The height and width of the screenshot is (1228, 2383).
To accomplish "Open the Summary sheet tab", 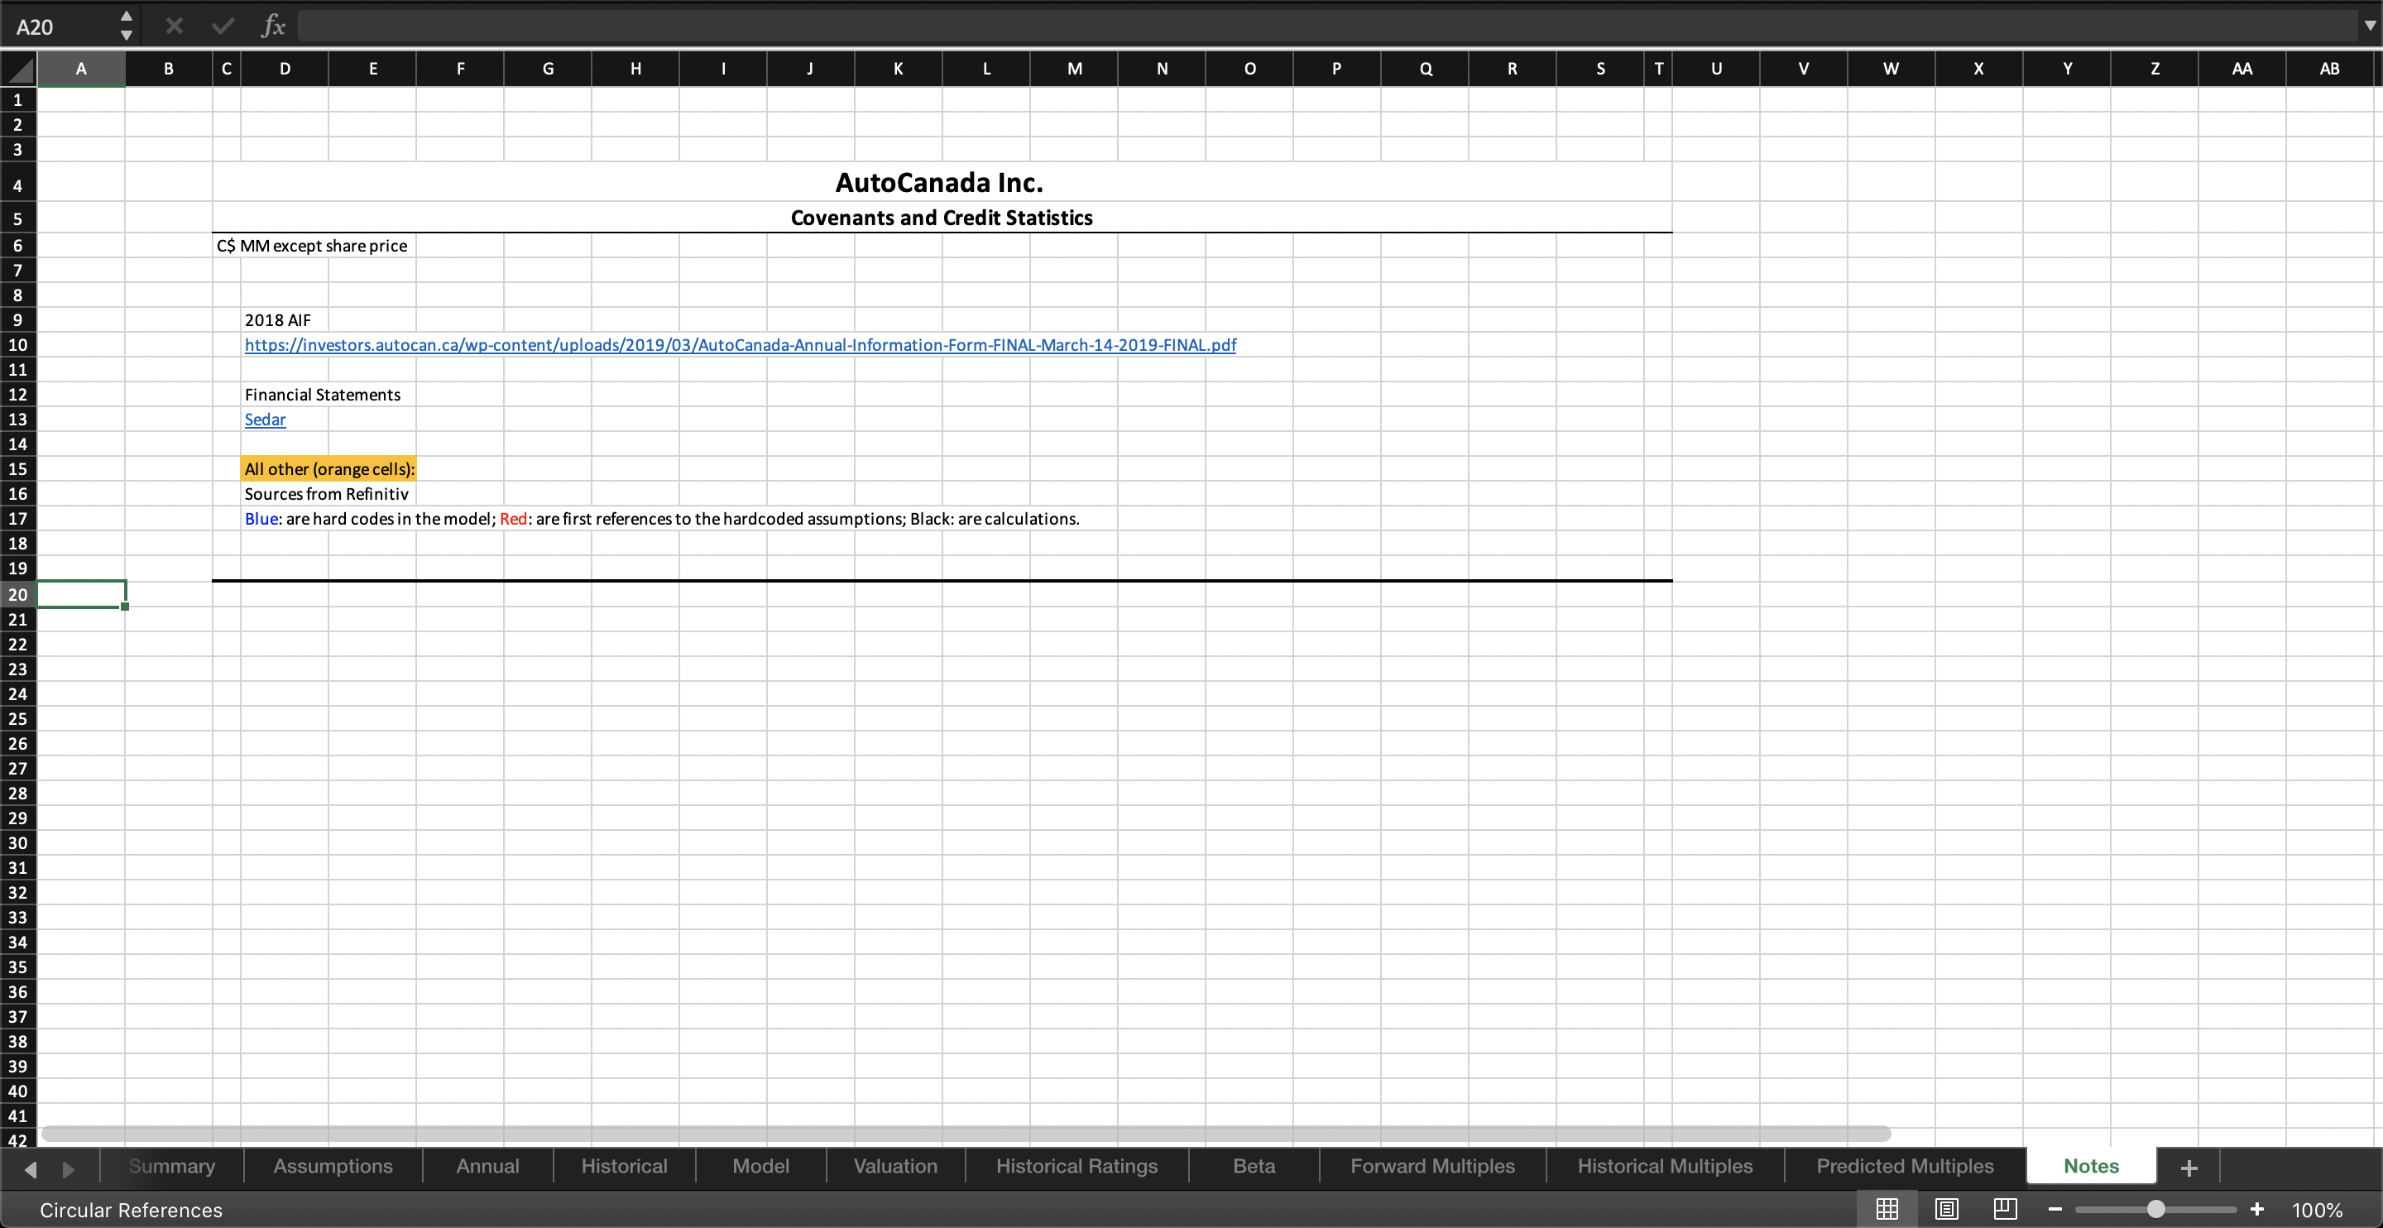I will coord(172,1166).
